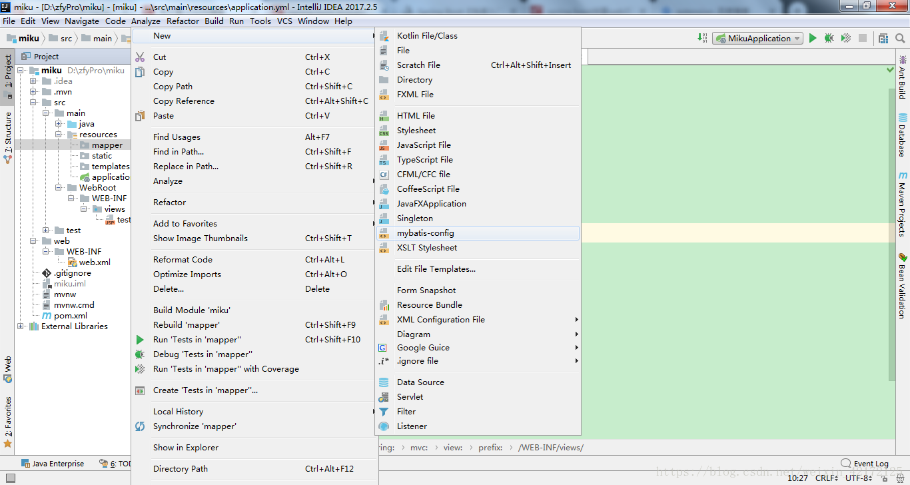Open the Ant Build side tab
The image size is (910, 485).
[903, 77]
